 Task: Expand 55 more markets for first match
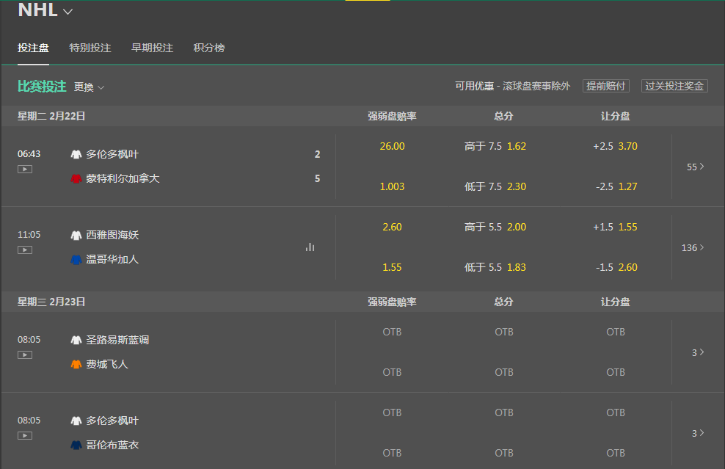(696, 167)
